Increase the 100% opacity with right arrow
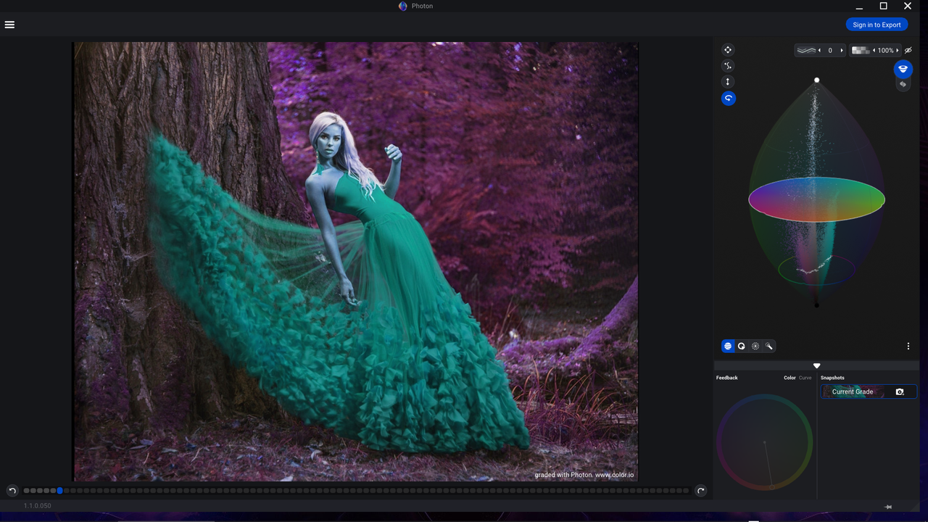 (897, 51)
